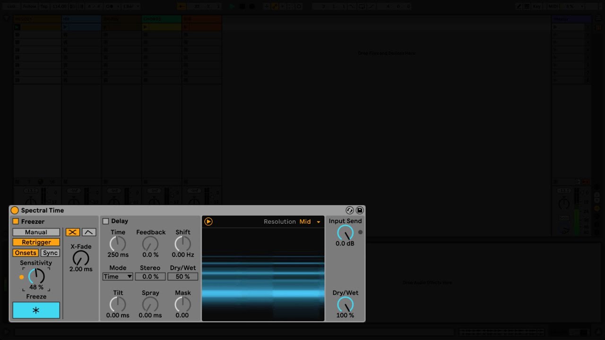Screen dimensions: 605x340
Task: Open the delay Mode dropdown
Action: coord(118,277)
